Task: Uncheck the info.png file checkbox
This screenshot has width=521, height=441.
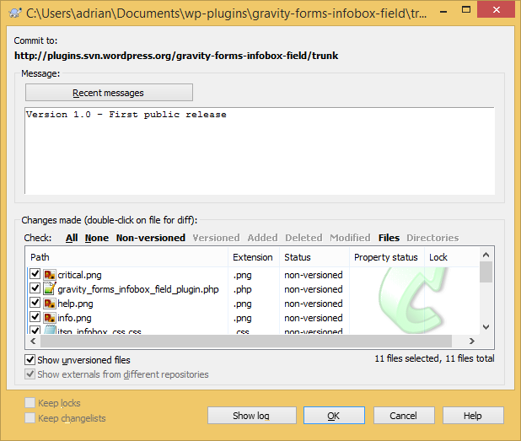Action: [35, 318]
